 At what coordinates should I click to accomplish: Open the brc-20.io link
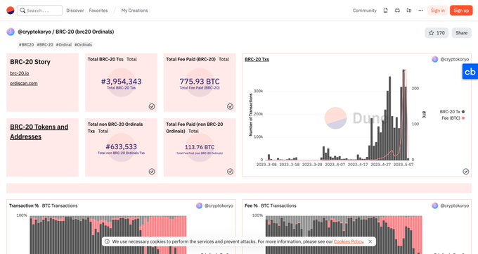pyautogui.click(x=20, y=73)
